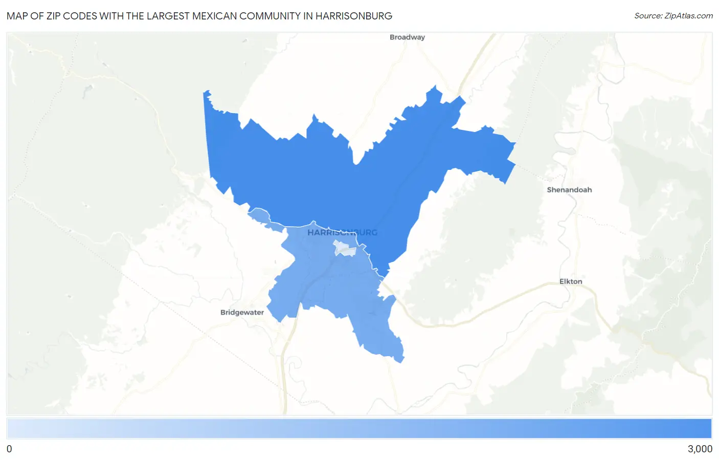Click the Shenandoah town label
This screenshot has height=460, width=719.
pyautogui.click(x=569, y=190)
